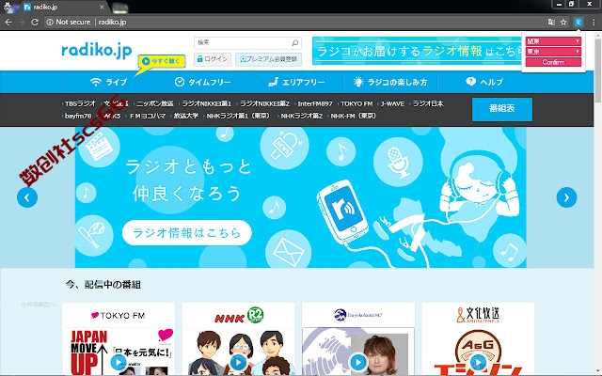The width and height of the screenshot is (602, 376).
Task: Play the TOKYO FM program card
Action: (x=119, y=362)
